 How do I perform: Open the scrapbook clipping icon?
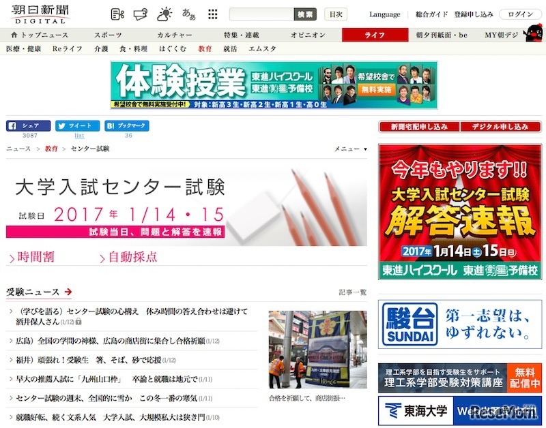click(x=116, y=14)
